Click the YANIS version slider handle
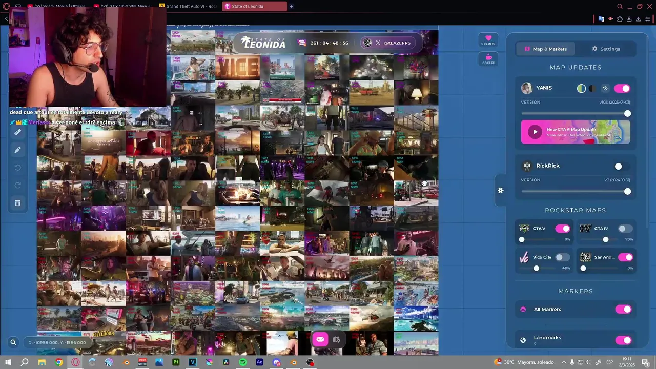This screenshot has width=656, height=369. pyautogui.click(x=627, y=113)
